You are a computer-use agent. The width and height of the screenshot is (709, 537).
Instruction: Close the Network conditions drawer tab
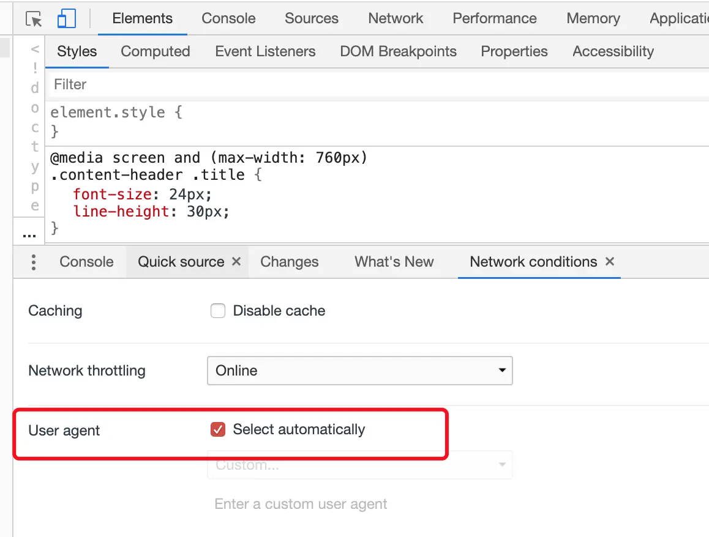tap(609, 262)
